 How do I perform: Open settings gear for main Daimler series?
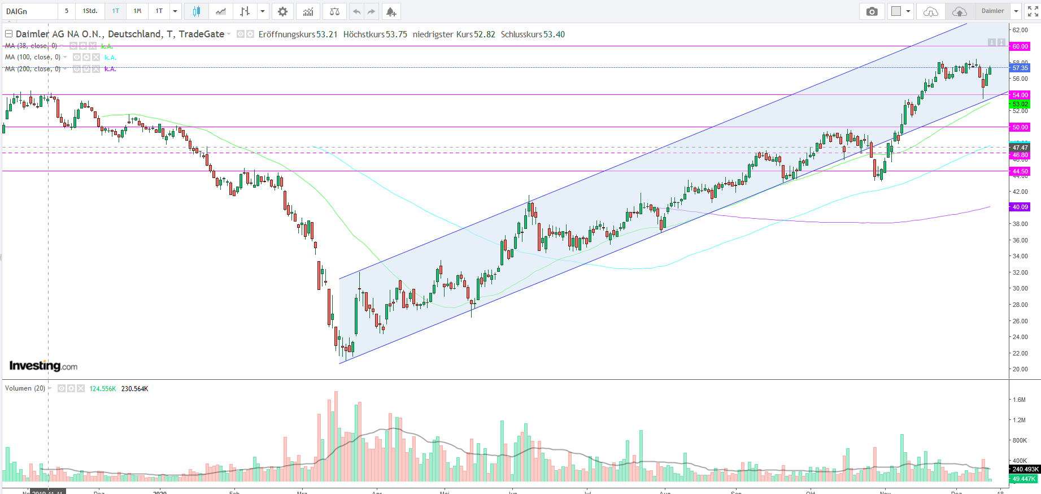[250, 34]
